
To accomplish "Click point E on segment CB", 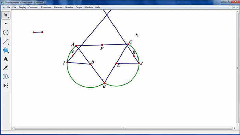I will coord(116,63).
